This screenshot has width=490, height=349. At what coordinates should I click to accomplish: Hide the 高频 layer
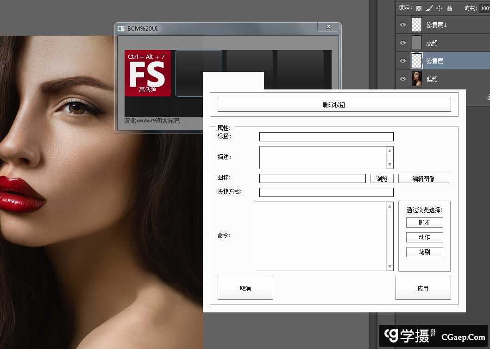(402, 43)
